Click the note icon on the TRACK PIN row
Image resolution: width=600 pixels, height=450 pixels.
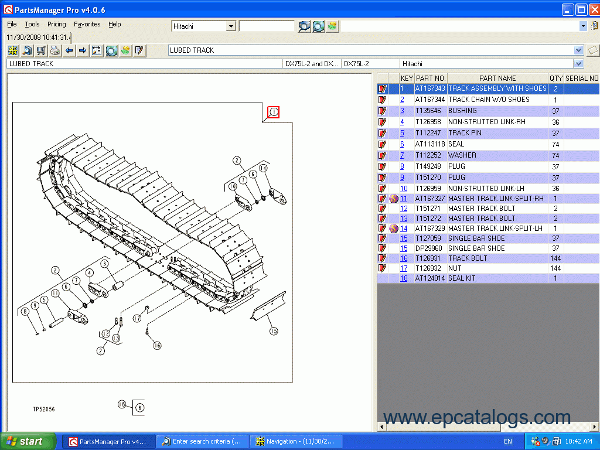pos(382,133)
